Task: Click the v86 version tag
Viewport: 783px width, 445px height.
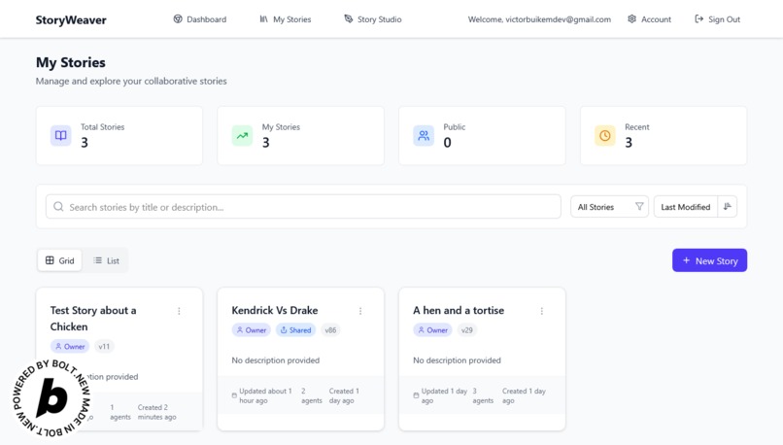Action: pos(330,330)
